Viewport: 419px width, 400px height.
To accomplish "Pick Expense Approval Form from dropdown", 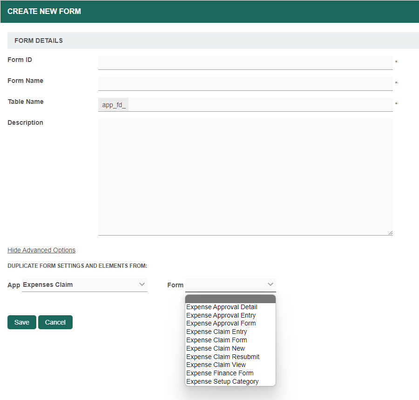I will coord(221,323).
